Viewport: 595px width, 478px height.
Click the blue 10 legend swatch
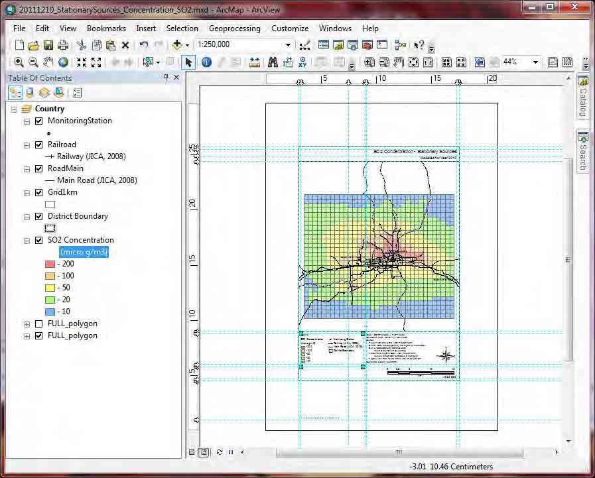pos(50,312)
